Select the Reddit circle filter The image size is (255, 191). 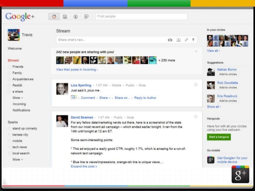click(17, 85)
